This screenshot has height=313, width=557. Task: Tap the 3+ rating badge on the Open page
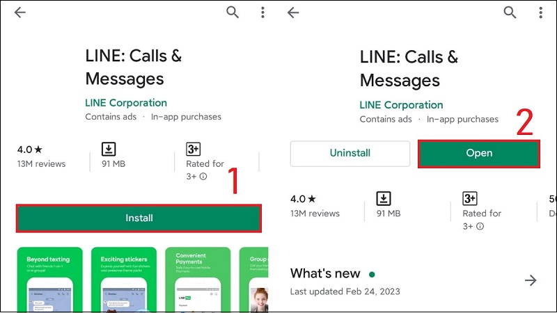tap(470, 199)
